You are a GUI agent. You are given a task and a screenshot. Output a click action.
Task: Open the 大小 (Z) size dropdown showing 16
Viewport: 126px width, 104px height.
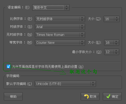click(112, 19)
